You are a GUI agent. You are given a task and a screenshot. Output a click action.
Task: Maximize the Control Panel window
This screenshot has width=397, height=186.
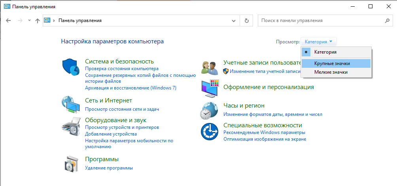[x=371, y=7]
